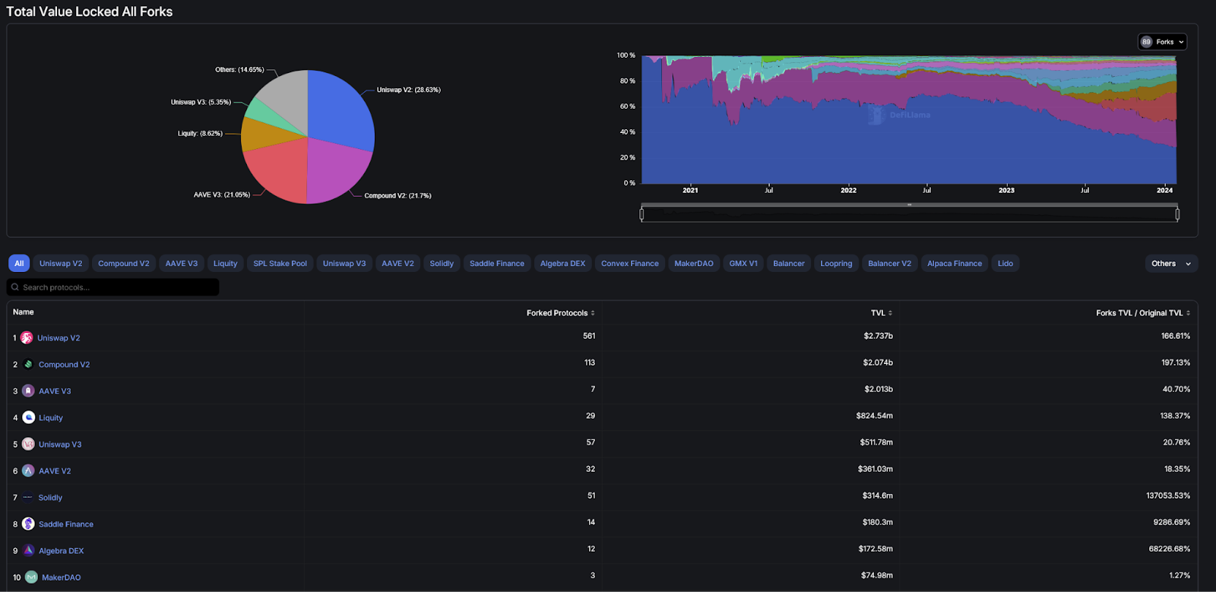Screen dimensions: 1216x592
Task: Open Saddle Finance link in table
Action: click(x=66, y=524)
